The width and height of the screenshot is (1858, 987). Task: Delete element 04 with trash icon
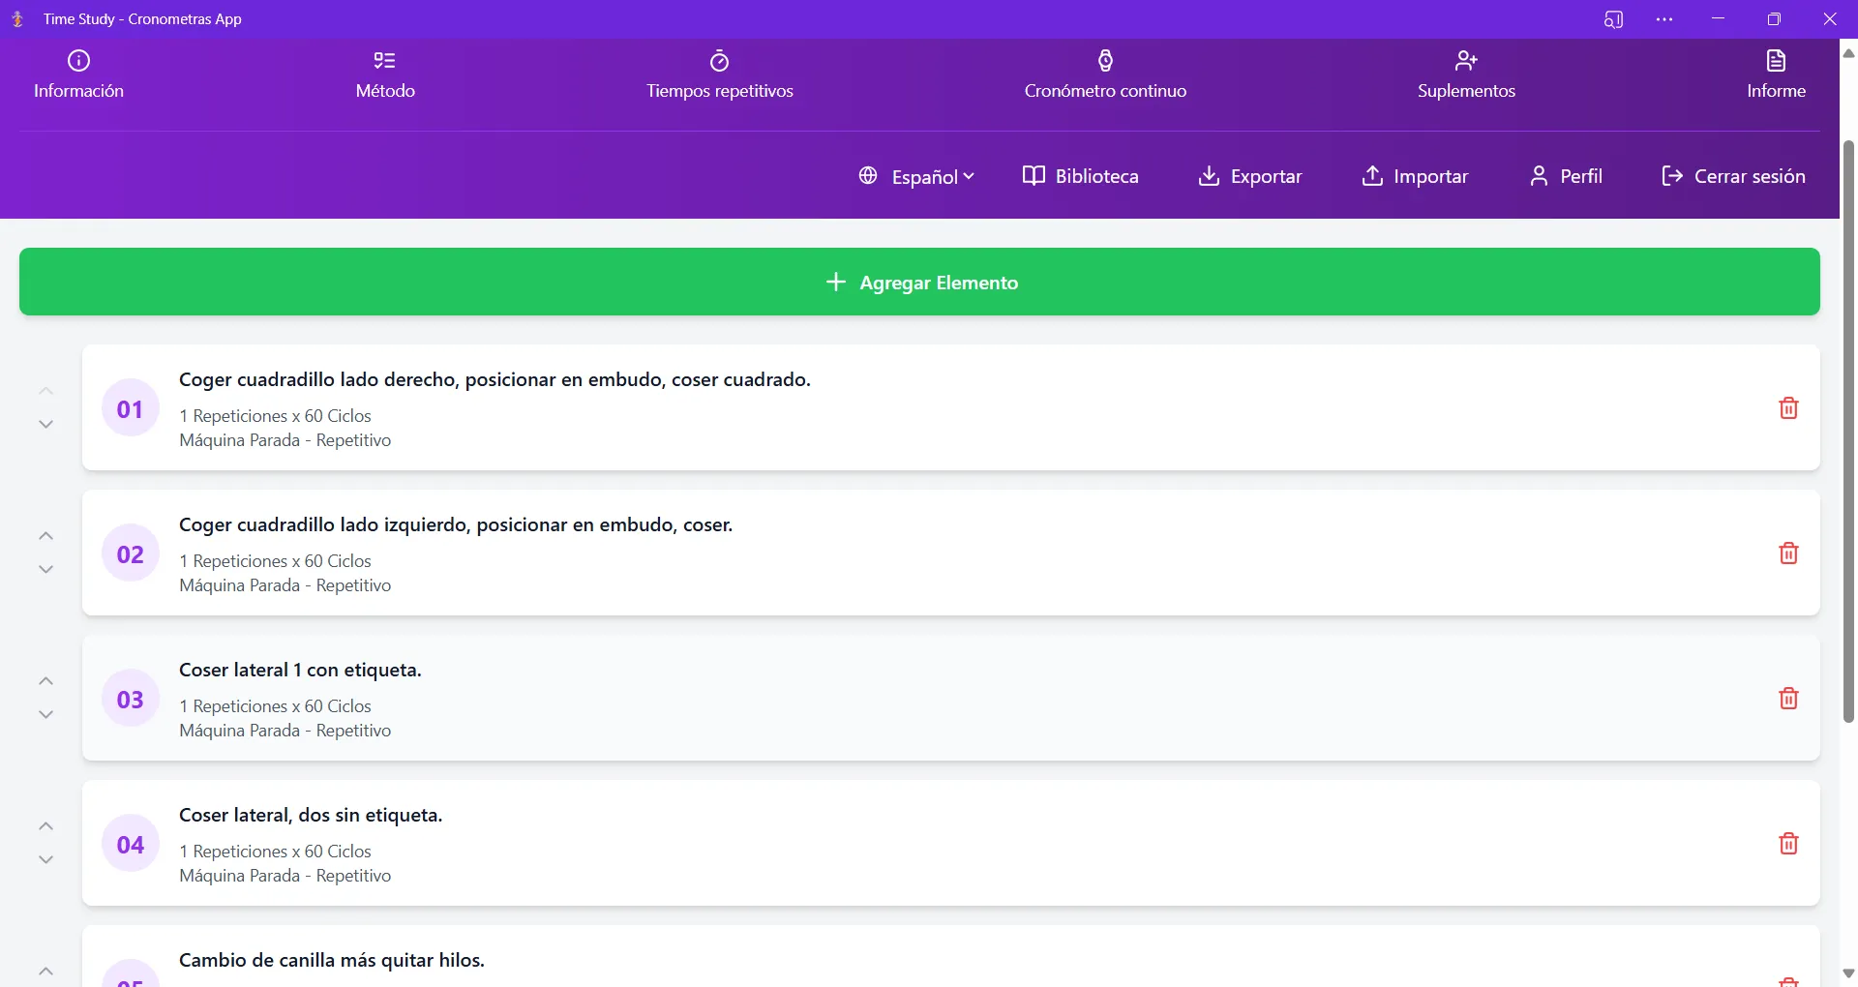point(1788,844)
